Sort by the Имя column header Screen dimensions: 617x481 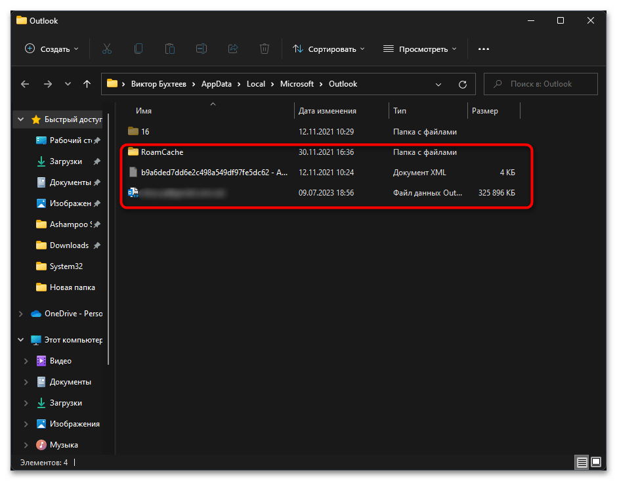click(213, 111)
